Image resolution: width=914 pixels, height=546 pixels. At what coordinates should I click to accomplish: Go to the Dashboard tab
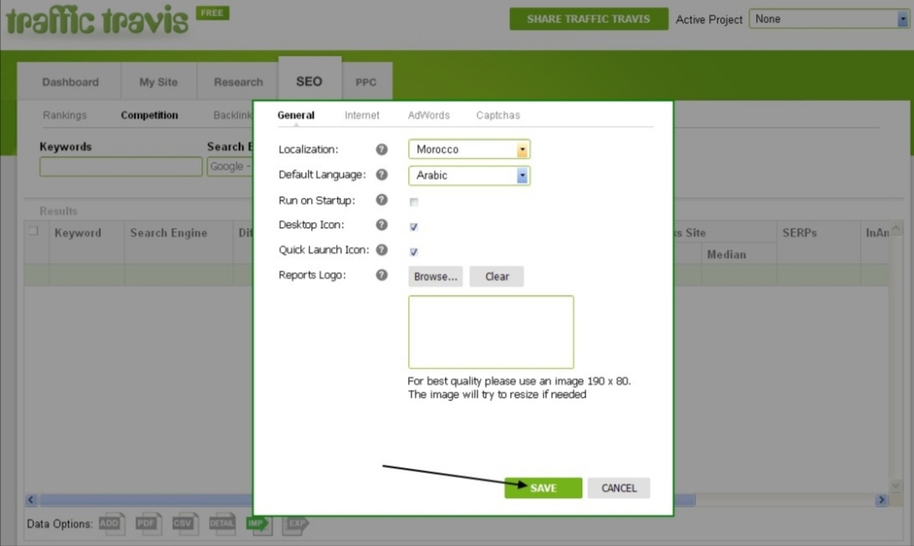pos(70,82)
